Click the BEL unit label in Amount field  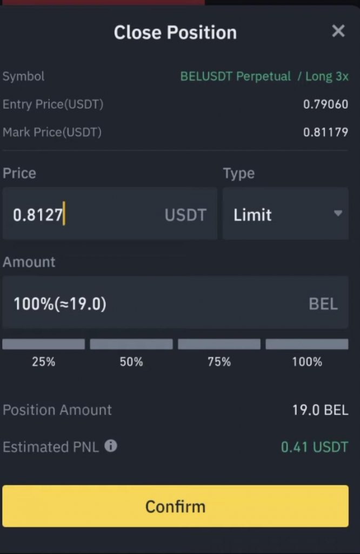click(x=323, y=303)
